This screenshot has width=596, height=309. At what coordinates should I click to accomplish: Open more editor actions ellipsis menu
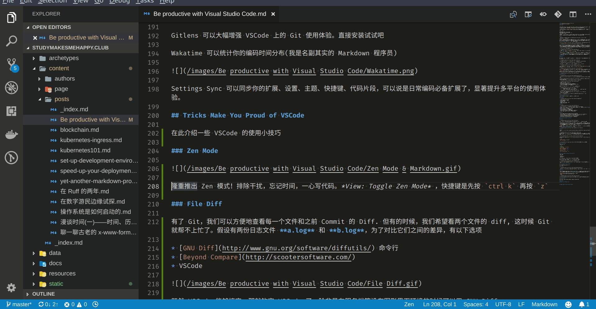(x=588, y=14)
